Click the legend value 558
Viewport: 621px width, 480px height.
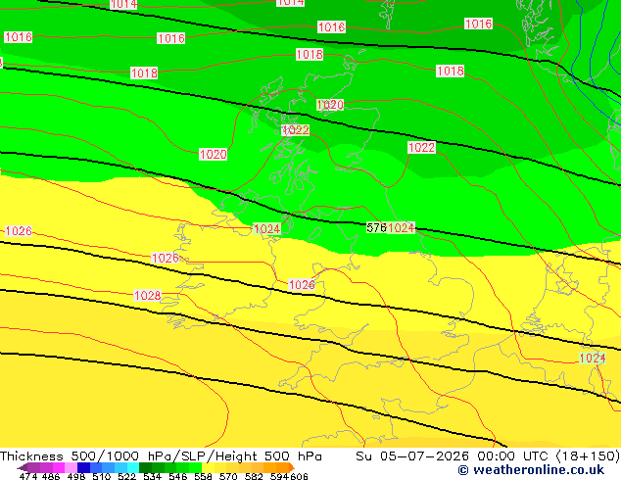[203, 476]
